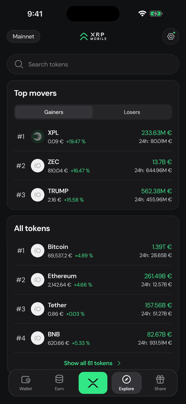Viewport: 186px width, 404px height.
Task: Open settings via the gear icon
Action: click(x=171, y=36)
